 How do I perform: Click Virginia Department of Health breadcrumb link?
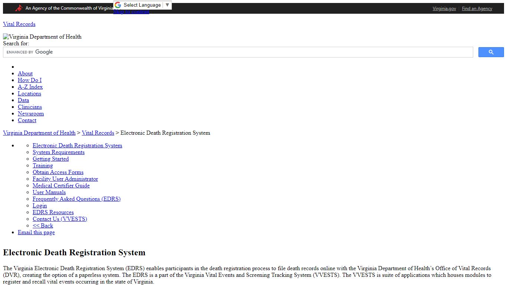tap(39, 133)
